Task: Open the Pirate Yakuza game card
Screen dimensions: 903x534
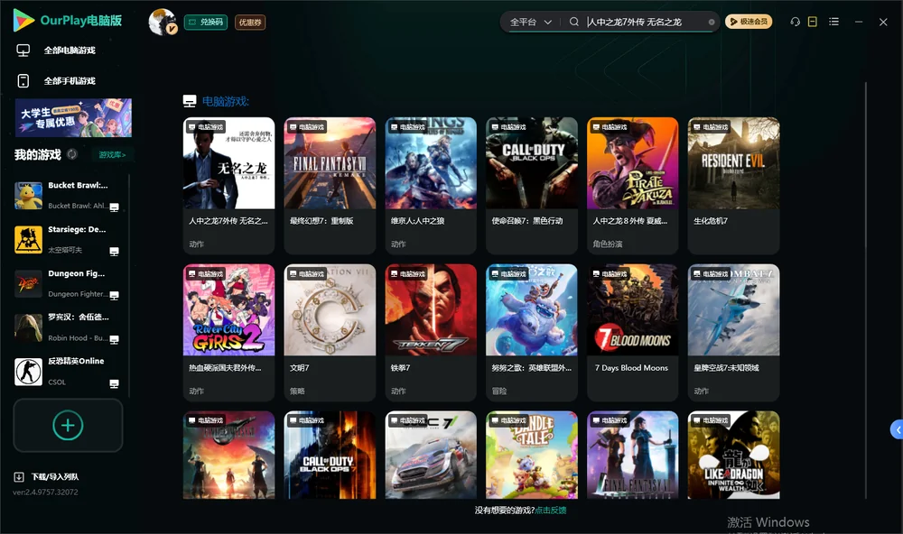Action: point(633,185)
